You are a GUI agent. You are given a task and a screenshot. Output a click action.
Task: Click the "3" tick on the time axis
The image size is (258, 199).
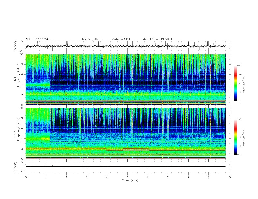87,177
